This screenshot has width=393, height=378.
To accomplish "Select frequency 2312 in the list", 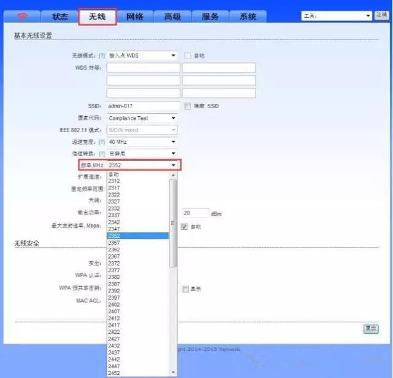I will (x=138, y=181).
